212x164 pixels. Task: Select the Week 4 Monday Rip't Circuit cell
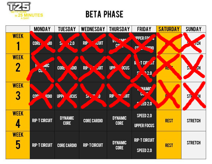pos(42,120)
